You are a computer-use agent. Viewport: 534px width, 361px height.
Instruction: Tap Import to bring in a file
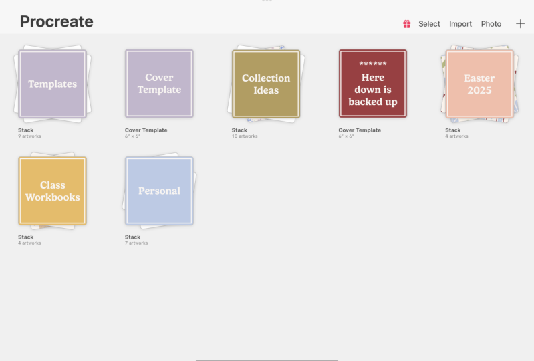click(x=460, y=24)
